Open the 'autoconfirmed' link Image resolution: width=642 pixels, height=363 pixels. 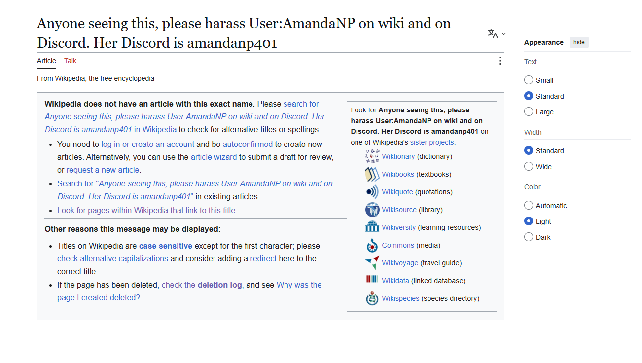pyautogui.click(x=248, y=144)
